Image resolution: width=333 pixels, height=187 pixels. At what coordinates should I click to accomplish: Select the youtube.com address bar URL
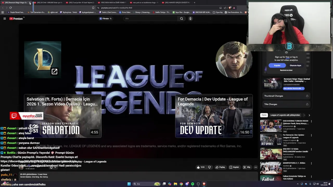coord(117,8)
